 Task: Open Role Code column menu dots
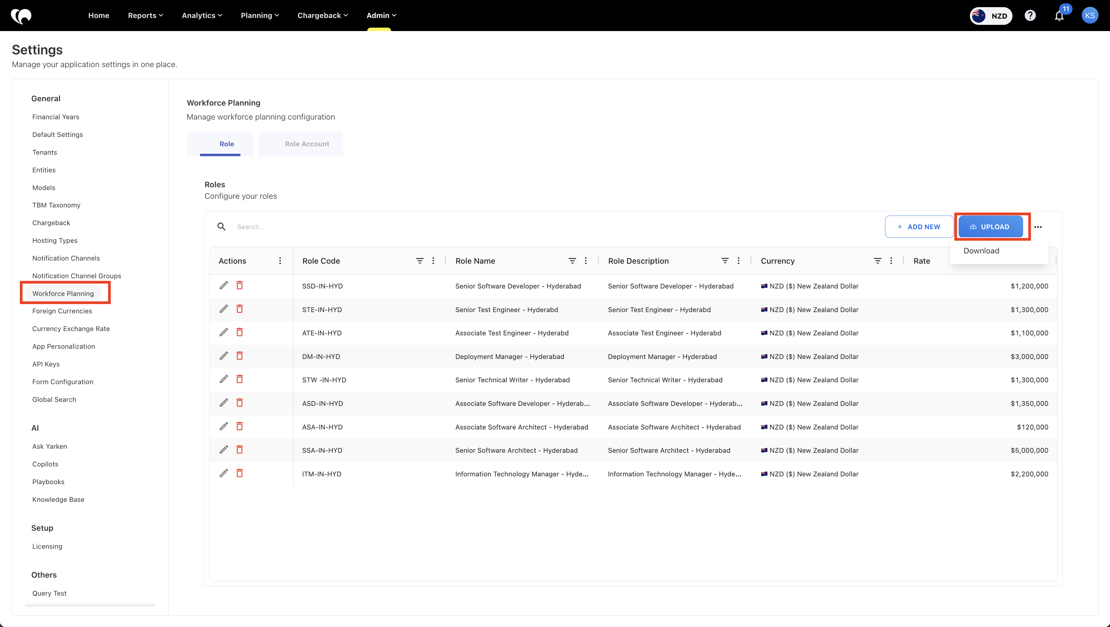433,261
